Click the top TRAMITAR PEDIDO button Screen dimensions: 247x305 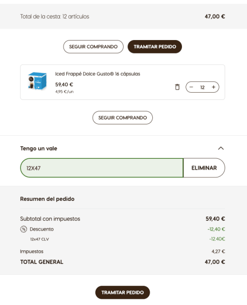[x=154, y=47]
